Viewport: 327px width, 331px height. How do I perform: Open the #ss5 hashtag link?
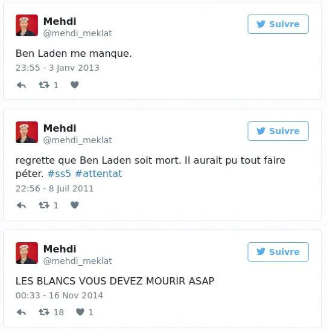point(59,174)
